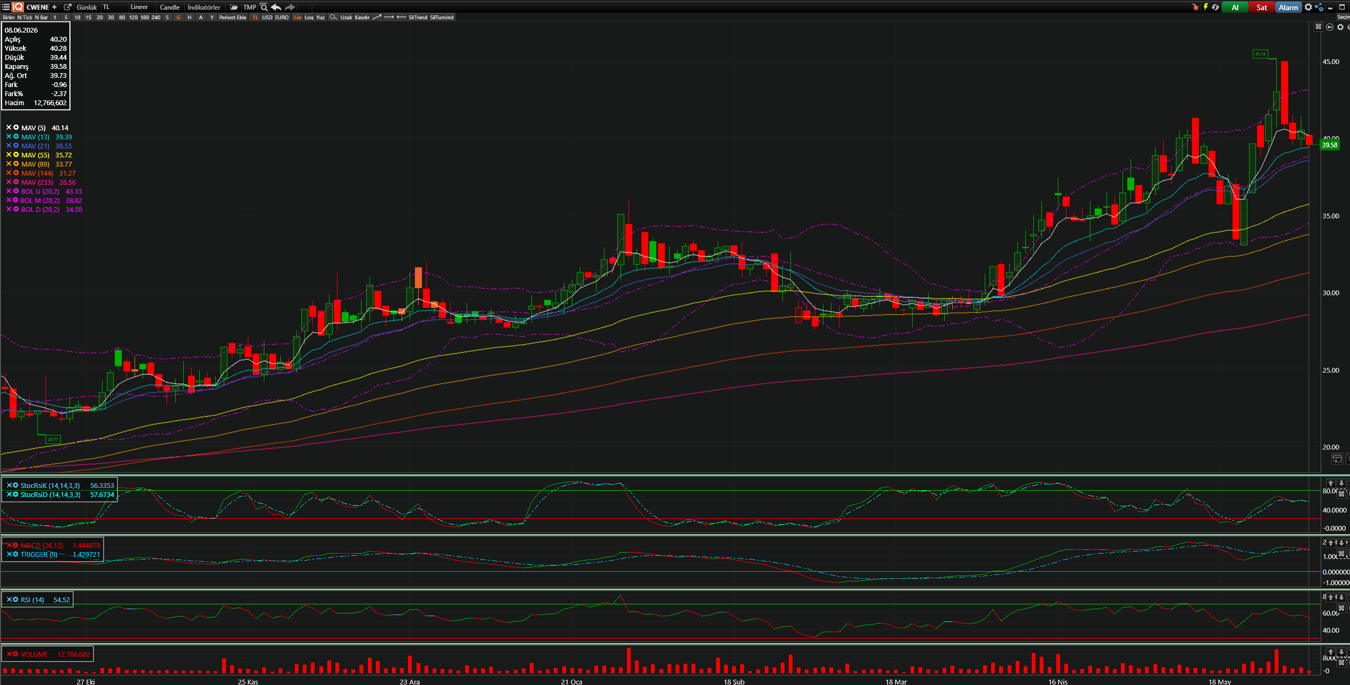
Task: Open the TL currency dropdown
Action: point(114,7)
